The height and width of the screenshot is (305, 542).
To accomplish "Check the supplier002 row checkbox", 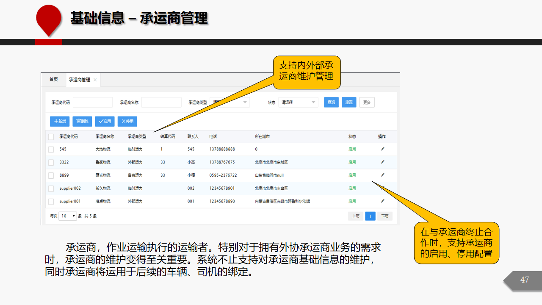I will [x=51, y=189].
